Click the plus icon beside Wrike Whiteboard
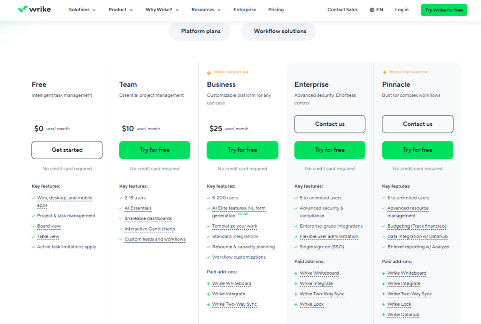The height and width of the screenshot is (324, 481). 208,283
